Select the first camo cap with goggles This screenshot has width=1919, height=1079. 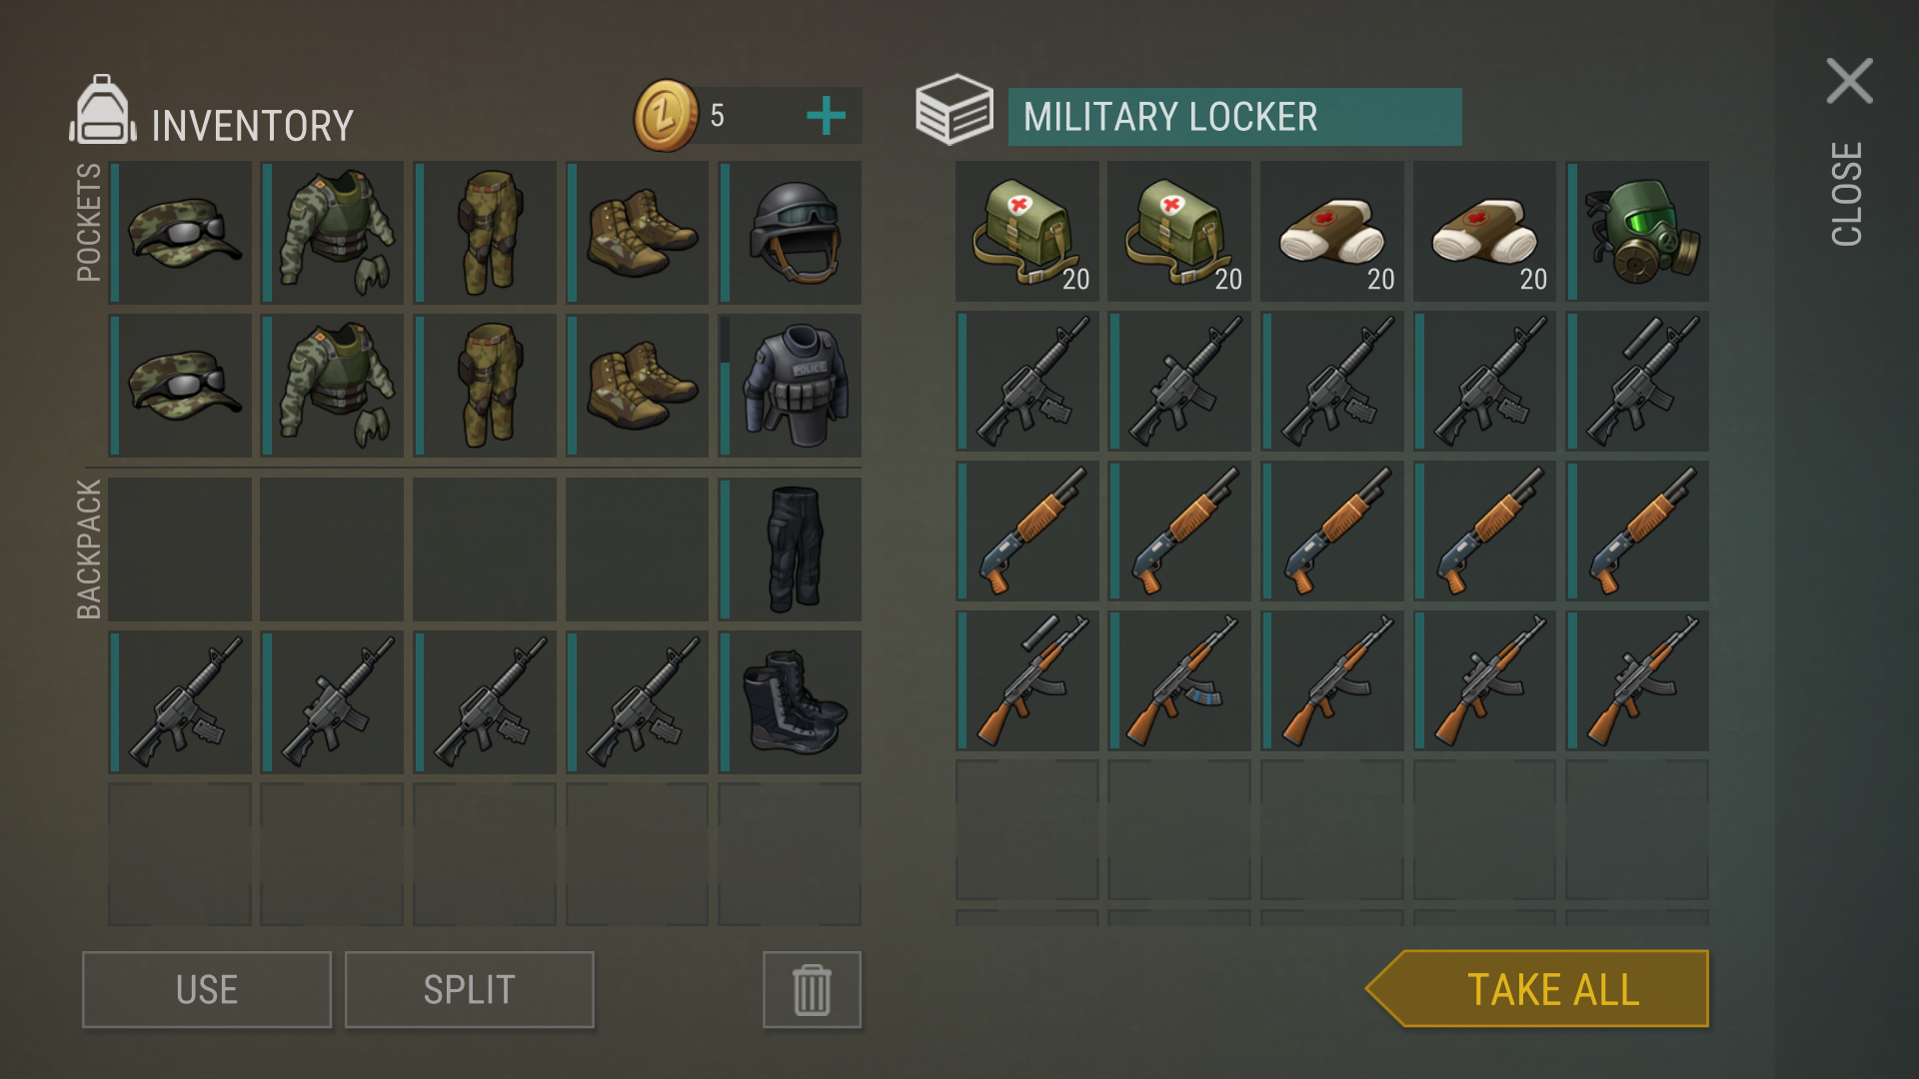[x=181, y=232]
